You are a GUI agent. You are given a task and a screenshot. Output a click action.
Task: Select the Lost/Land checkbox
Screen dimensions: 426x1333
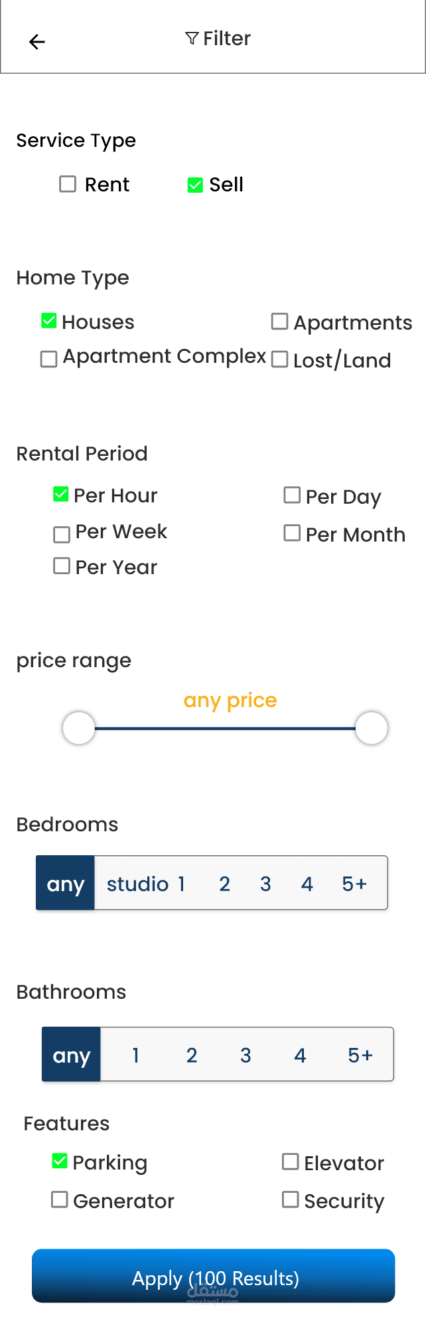(x=280, y=359)
